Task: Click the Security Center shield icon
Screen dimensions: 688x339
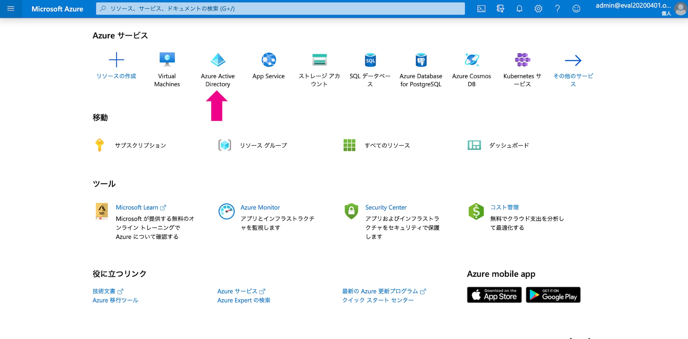Action: click(x=351, y=211)
